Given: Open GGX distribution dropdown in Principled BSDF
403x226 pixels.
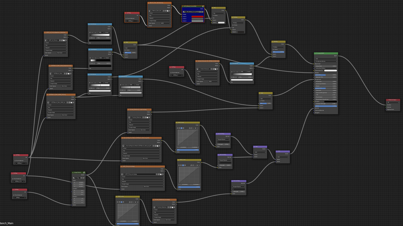Looking at the screenshot, I should click(326, 59).
